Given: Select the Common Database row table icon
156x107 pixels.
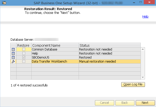Looking at the screenshot, I should [13, 49].
